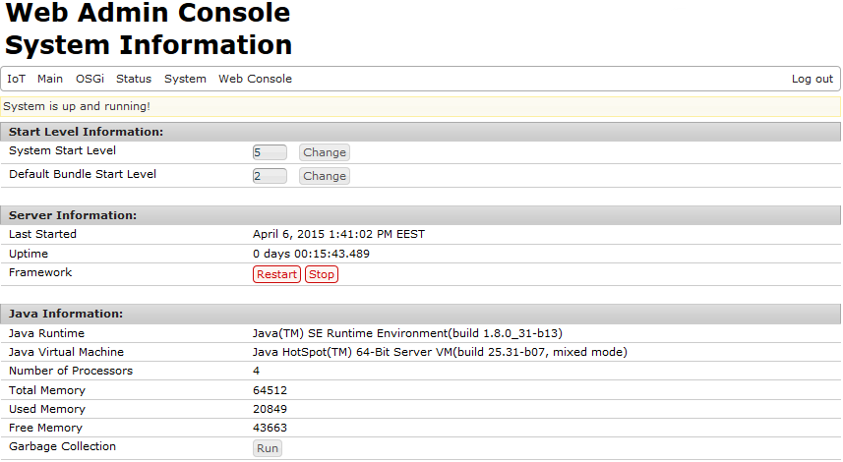
Task: Open the Status menu
Action: pyautogui.click(x=134, y=79)
